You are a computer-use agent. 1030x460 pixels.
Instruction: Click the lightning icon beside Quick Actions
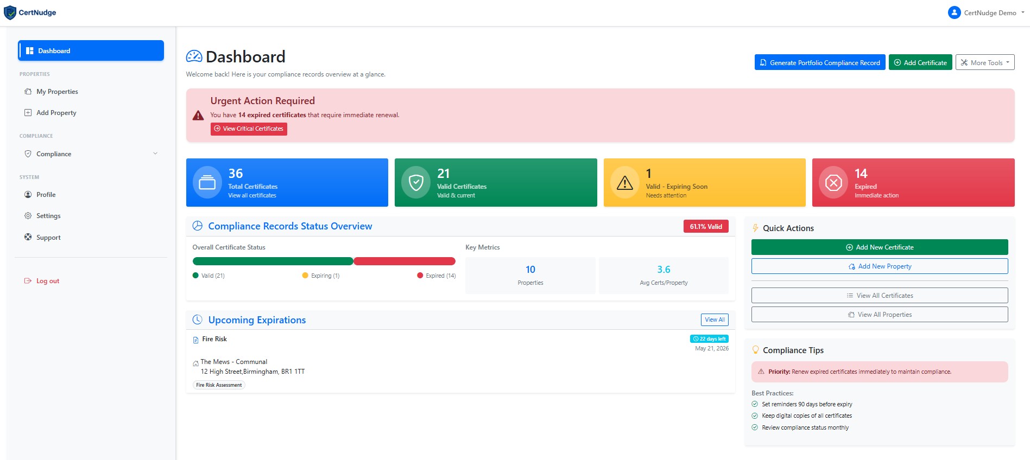(x=755, y=228)
